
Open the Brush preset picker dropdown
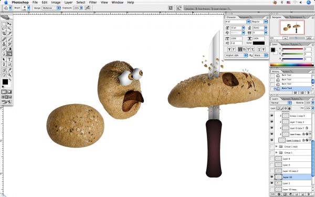point(28,8)
